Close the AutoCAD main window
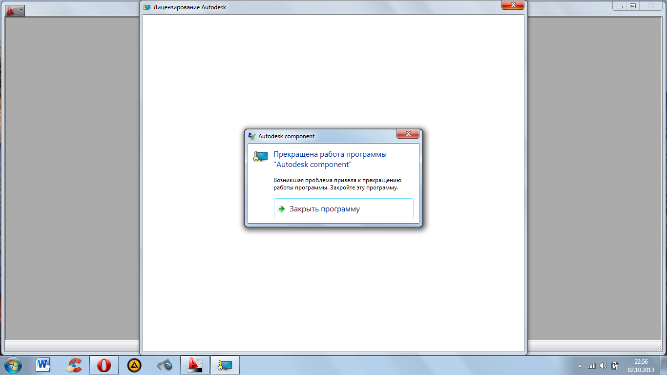Screen dimensions: 667x375 (651, 6)
